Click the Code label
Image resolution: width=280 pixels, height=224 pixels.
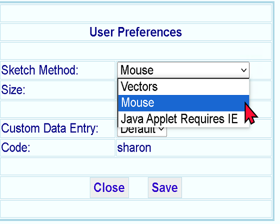click(15, 147)
